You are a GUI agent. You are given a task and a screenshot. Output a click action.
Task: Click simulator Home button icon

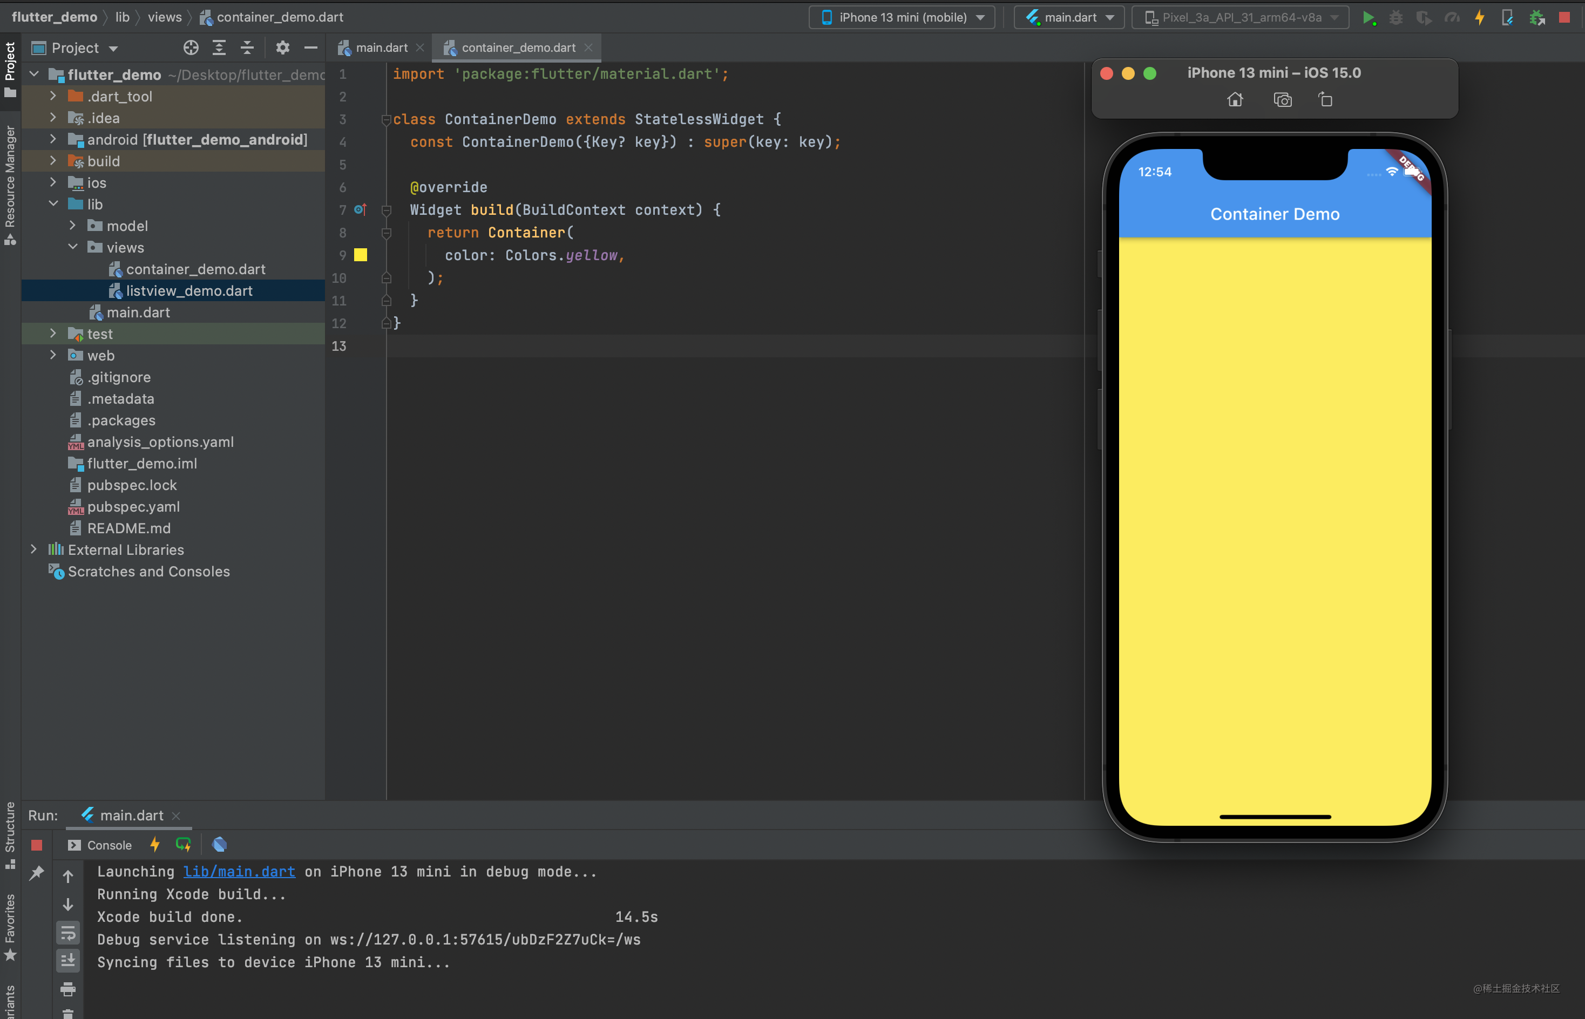pyautogui.click(x=1235, y=100)
